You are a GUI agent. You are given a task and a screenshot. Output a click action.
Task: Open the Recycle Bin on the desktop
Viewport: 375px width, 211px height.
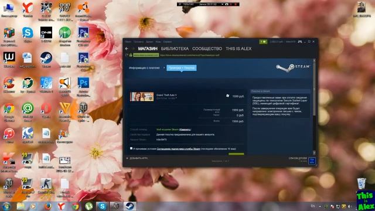(x=362, y=183)
